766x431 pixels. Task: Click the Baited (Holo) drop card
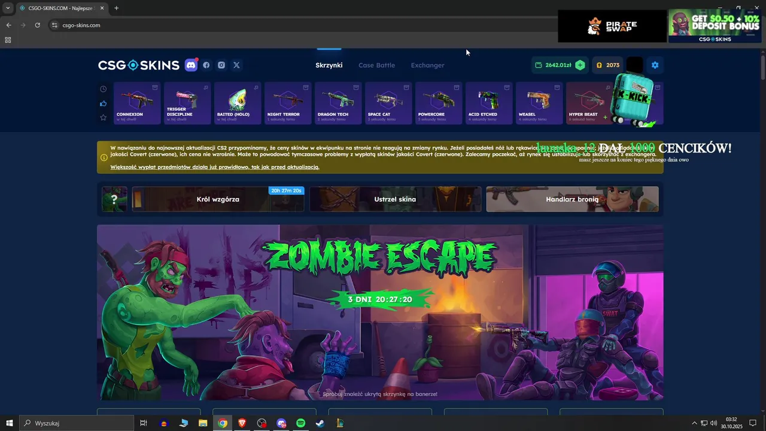tap(238, 104)
